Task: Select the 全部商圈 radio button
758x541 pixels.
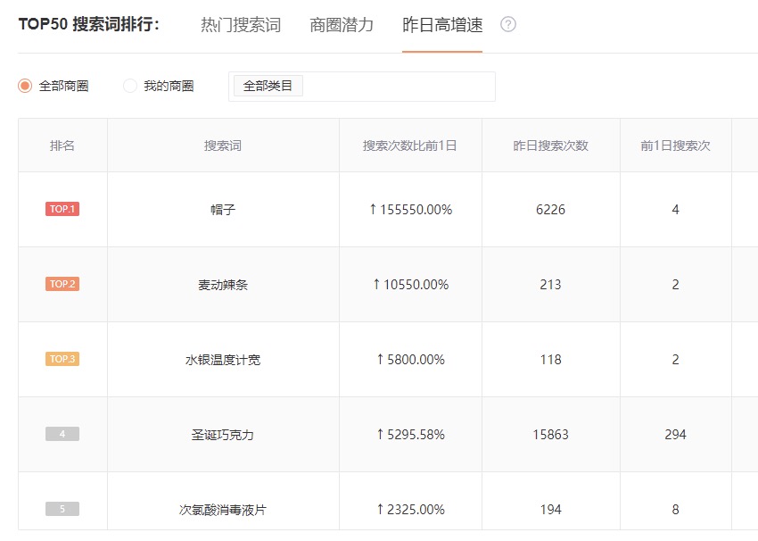Action: click(x=25, y=87)
